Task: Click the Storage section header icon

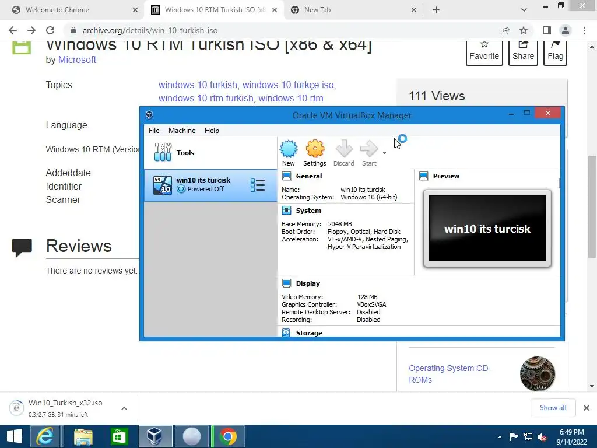Action: (286, 333)
